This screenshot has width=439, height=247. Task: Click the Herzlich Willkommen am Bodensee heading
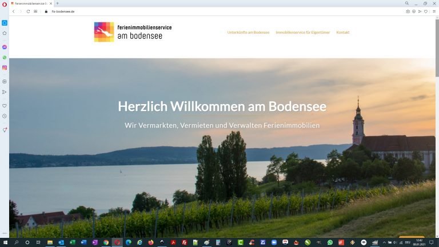click(x=222, y=106)
